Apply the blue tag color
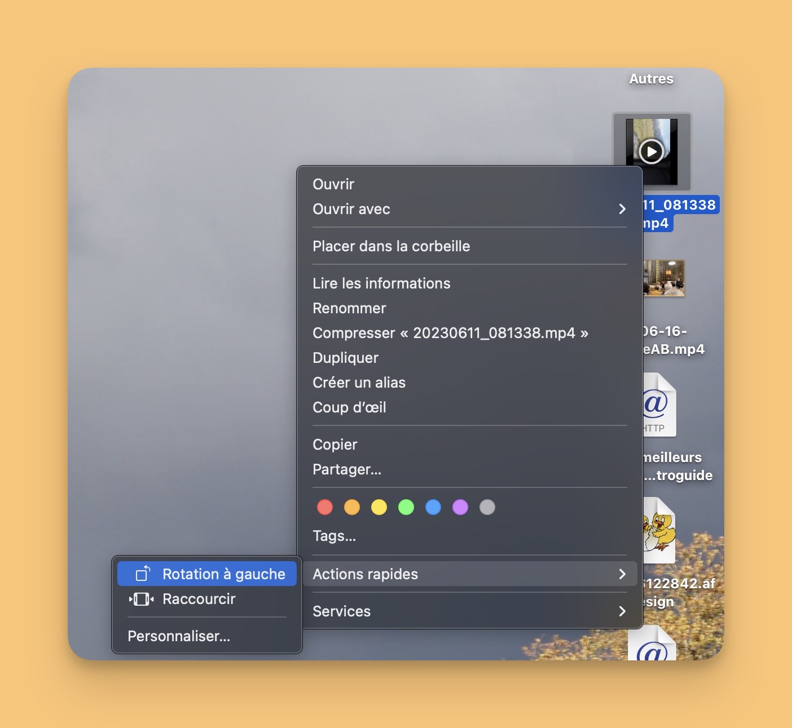Viewport: 792px width, 728px height. [433, 507]
